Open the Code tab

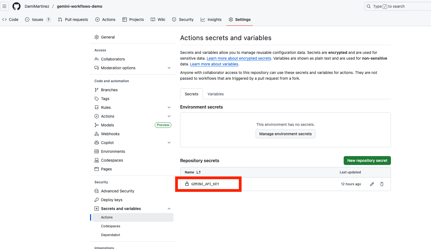tap(10, 20)
